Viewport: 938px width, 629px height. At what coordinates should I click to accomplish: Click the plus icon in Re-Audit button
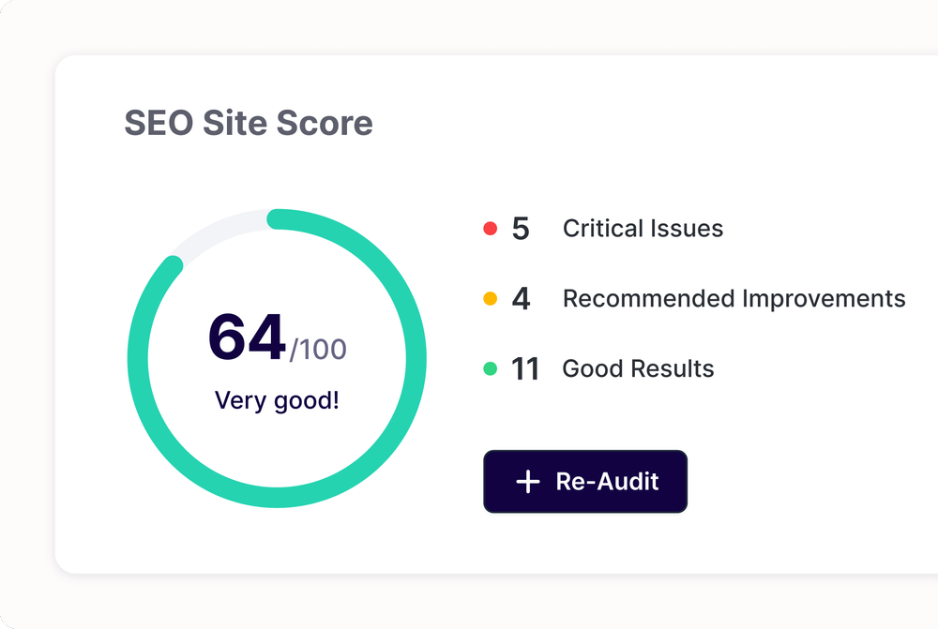(x=527, y=481)
